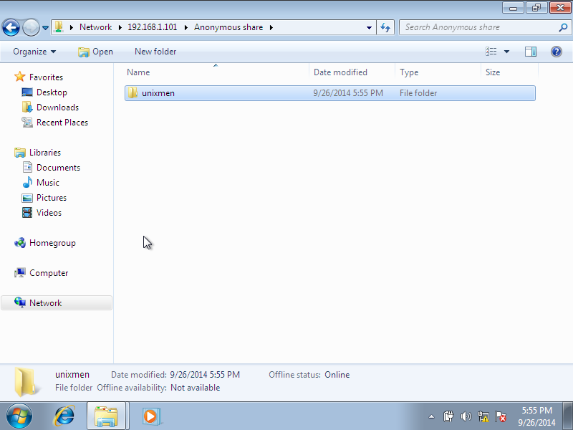This screenshot has width=573, height=430.
Task: Toggle the preview pane button
Action: click(x=531, y=52)
